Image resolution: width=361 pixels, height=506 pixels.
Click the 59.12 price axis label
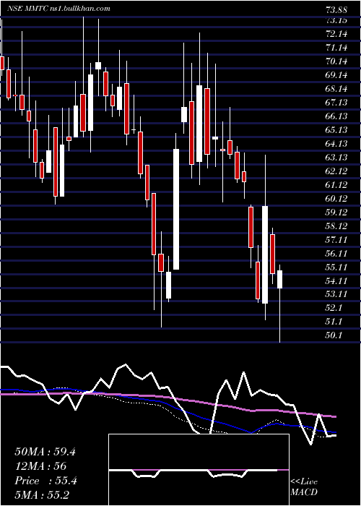pos(336,213)
